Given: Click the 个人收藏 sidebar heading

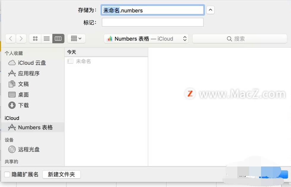Looking at the screenshot, I should (x=14, y=53).
